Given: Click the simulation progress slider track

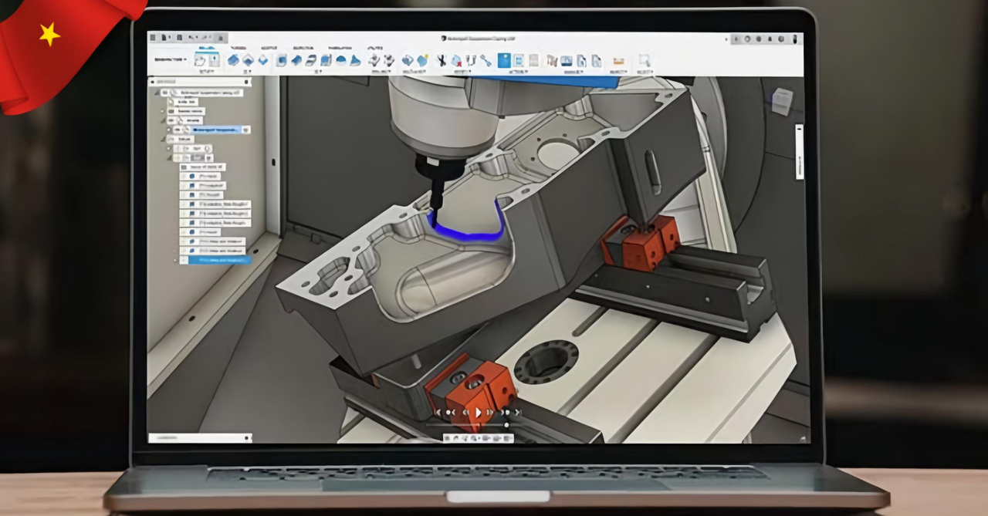Looking at the screenshot, I should tap(480, 425).
